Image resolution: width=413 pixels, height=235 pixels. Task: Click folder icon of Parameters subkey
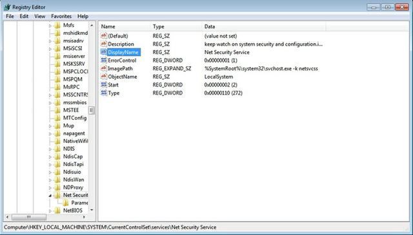(x=65, y=203)
